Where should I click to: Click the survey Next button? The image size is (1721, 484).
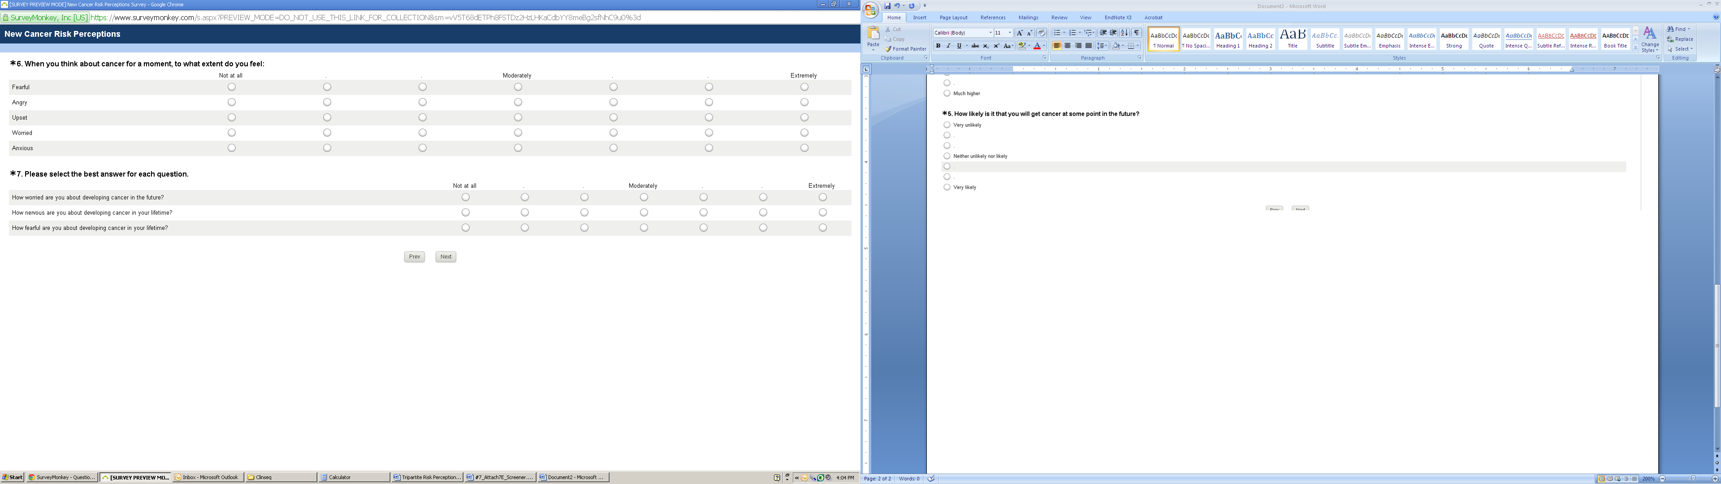(x=445, y=257)
